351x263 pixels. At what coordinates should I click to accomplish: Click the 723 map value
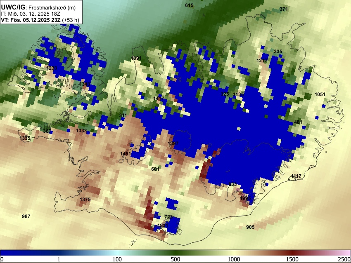(x=168, y=216)
